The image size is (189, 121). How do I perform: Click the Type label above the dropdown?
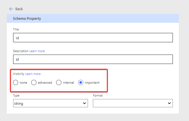click(16, 95)
